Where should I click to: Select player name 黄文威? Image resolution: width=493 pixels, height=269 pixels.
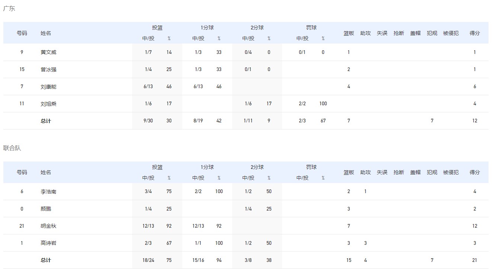coord(48,52)
